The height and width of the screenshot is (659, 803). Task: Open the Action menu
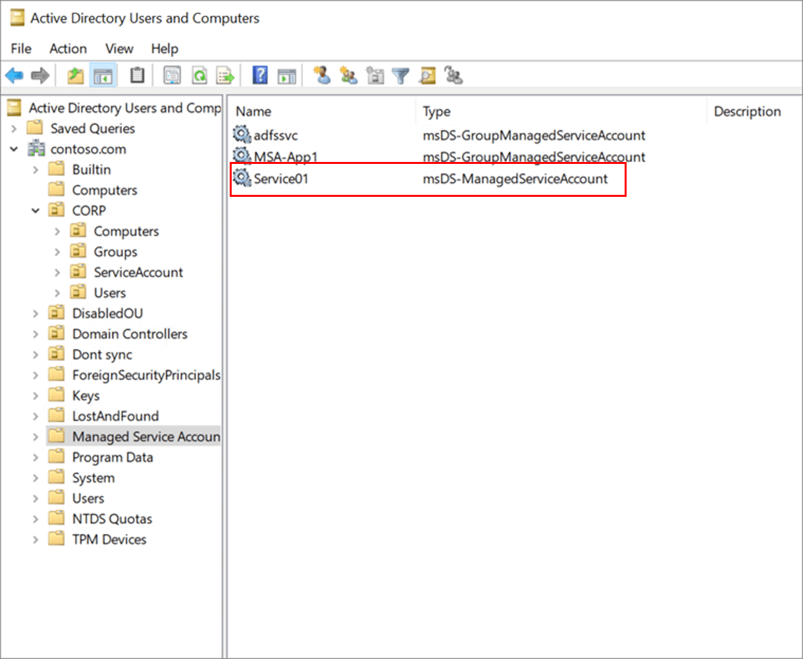click(x=68, y=48)
